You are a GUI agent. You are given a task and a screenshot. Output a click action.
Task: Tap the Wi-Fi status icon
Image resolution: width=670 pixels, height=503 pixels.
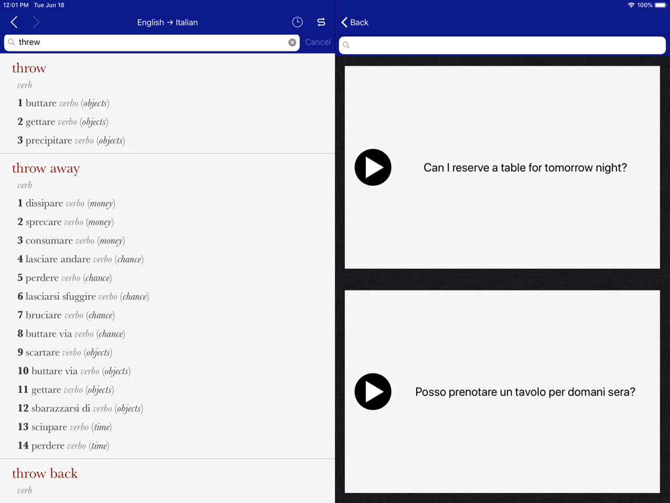(x=631, y=5)
